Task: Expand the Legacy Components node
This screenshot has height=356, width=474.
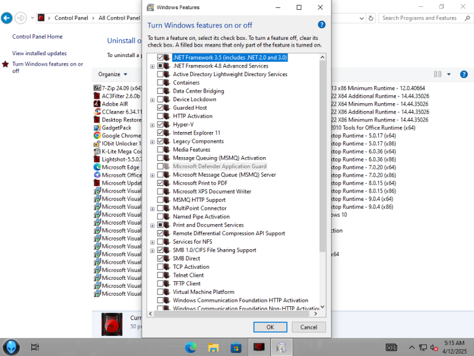Action: [152, 142]
